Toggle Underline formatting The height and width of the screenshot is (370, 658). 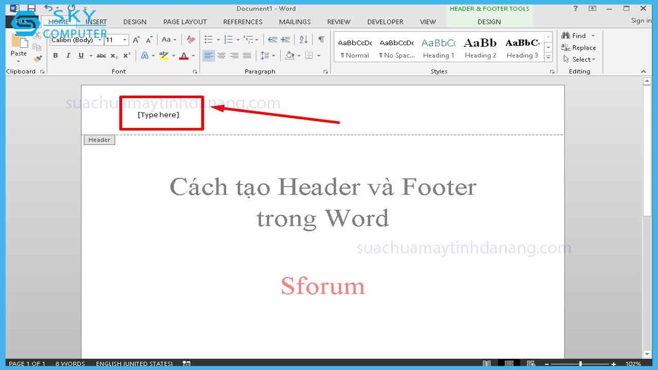coord(81,55)
